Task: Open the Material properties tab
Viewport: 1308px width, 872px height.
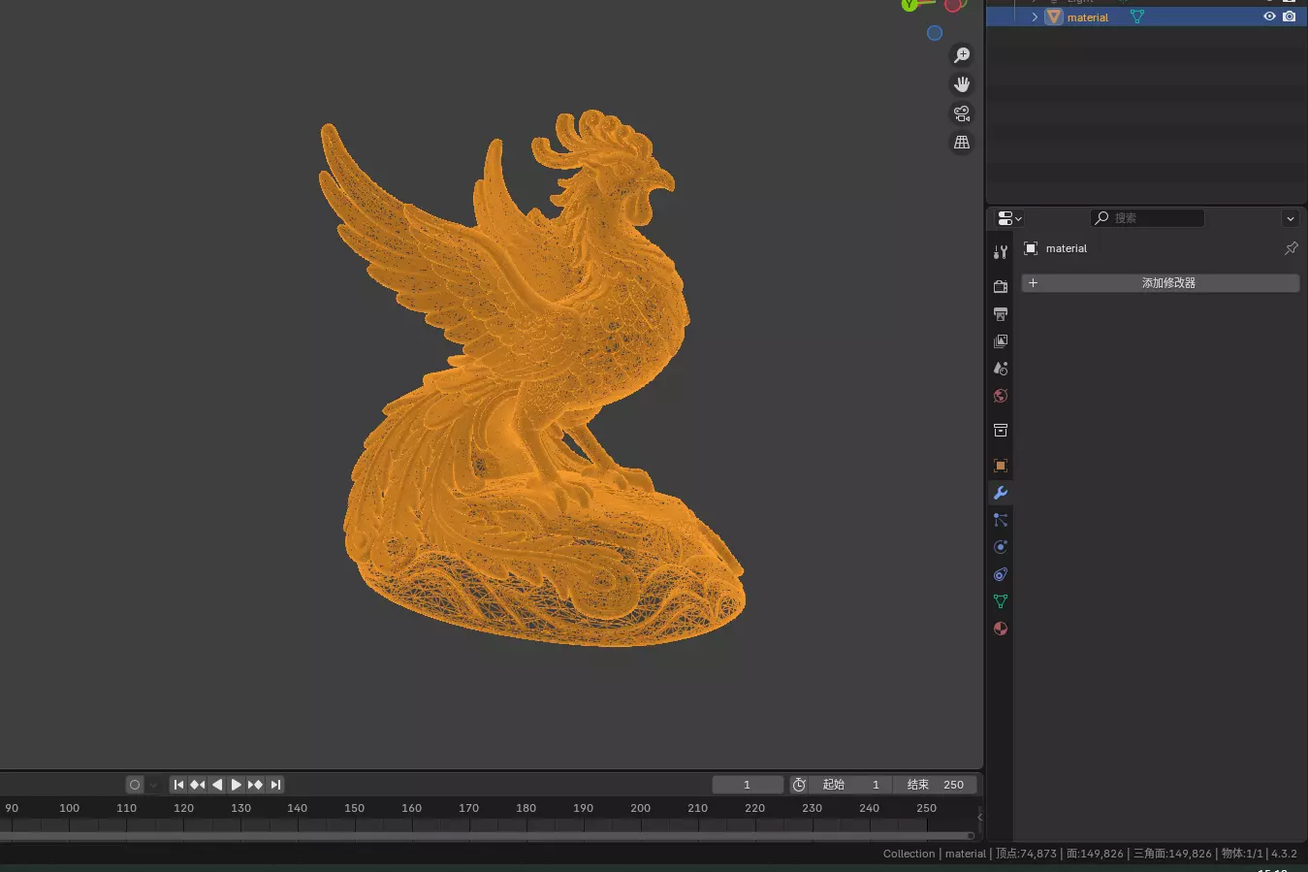Action: point(1001,629)
